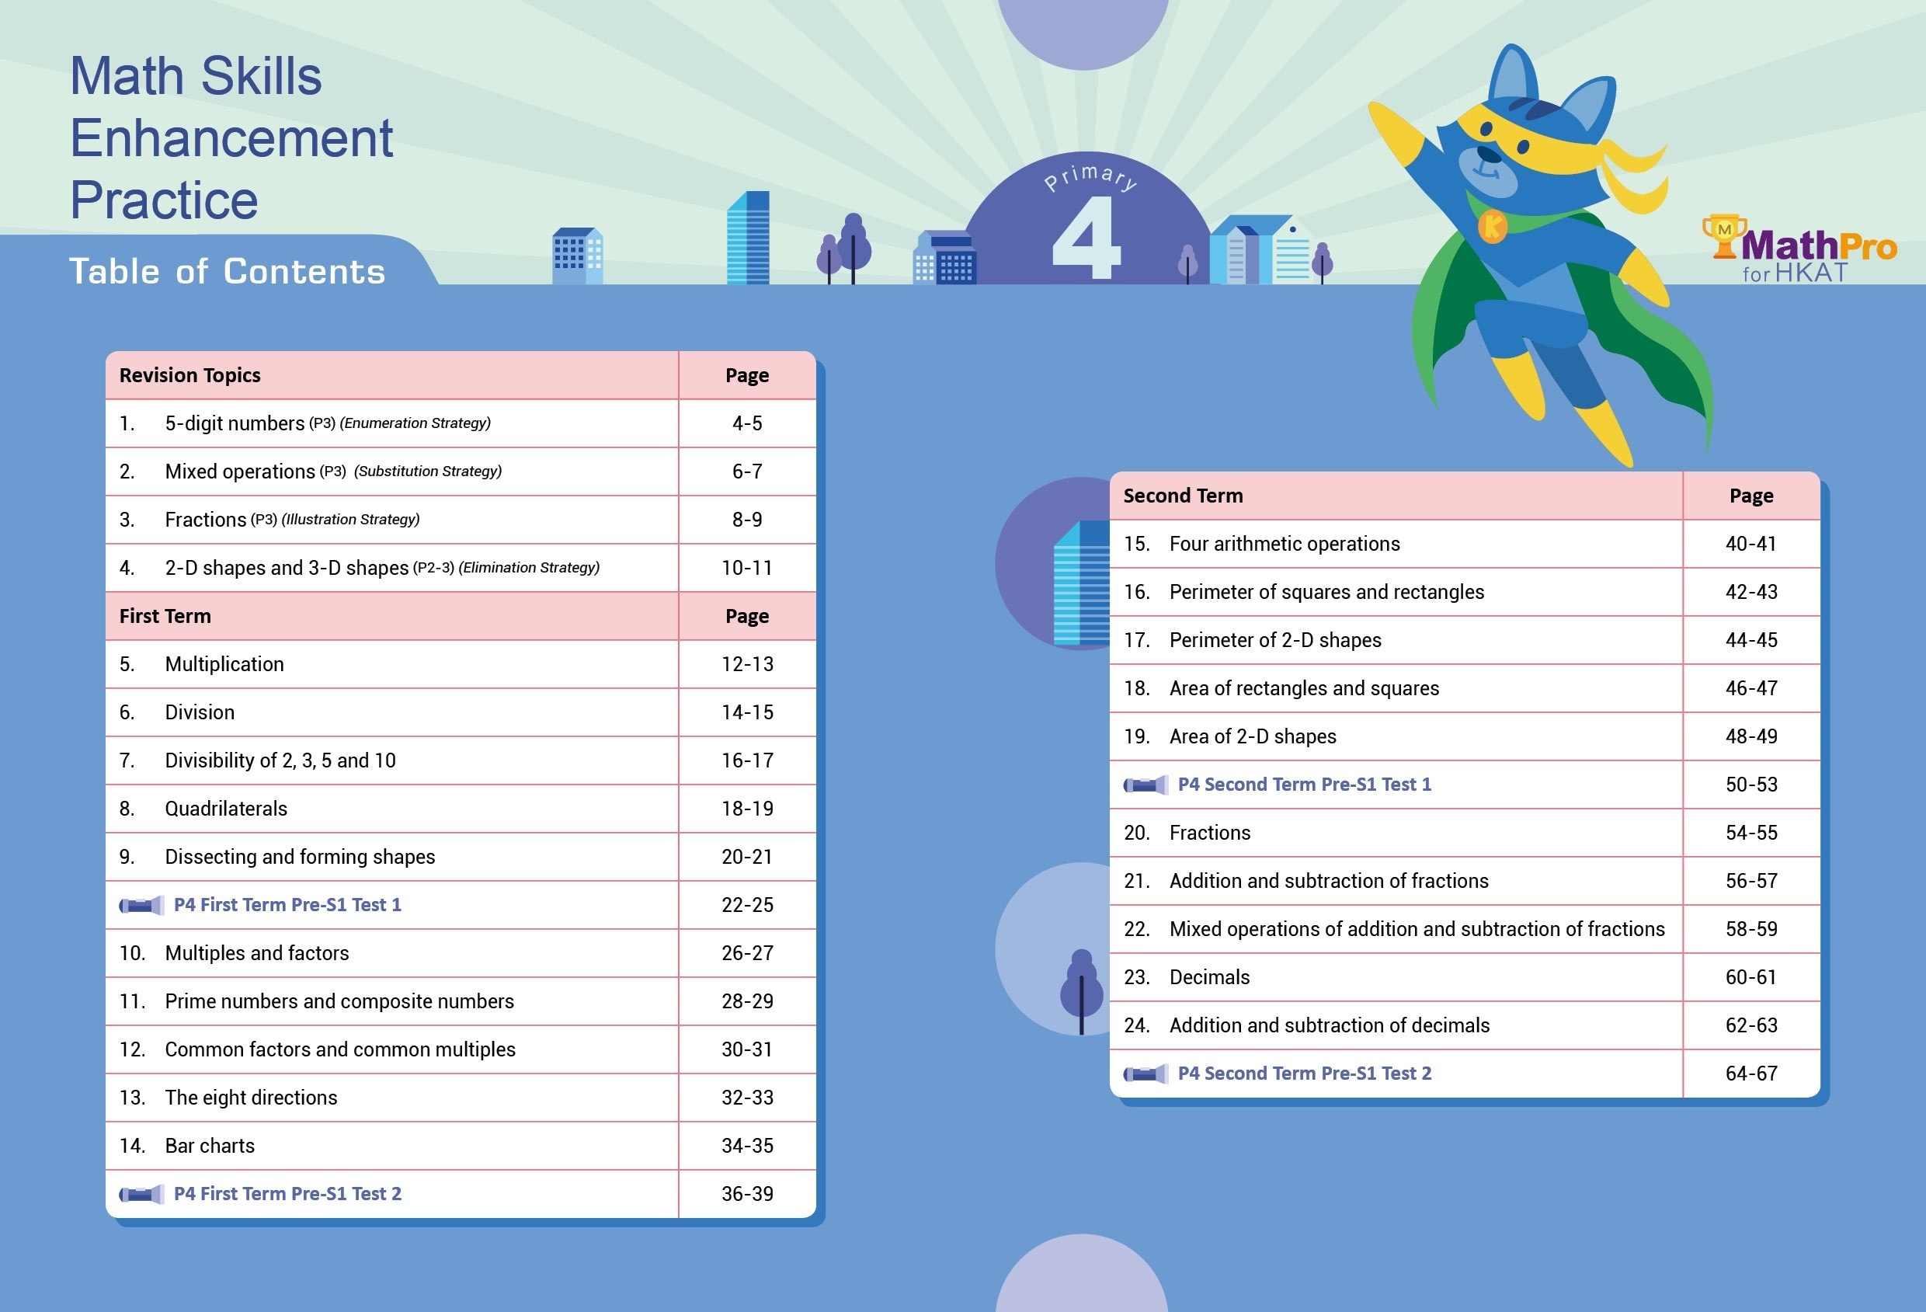
Task: Click page range 12-13
Action: (x=746, y=665)
